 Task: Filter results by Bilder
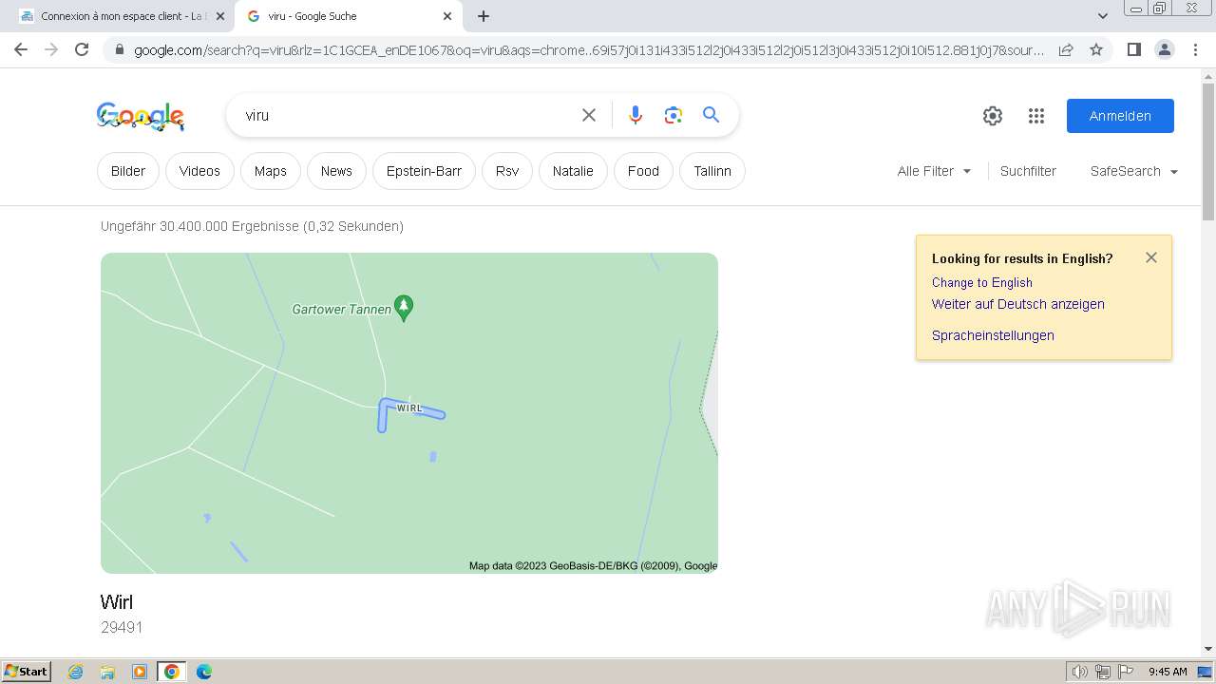(x=128, y=171)
